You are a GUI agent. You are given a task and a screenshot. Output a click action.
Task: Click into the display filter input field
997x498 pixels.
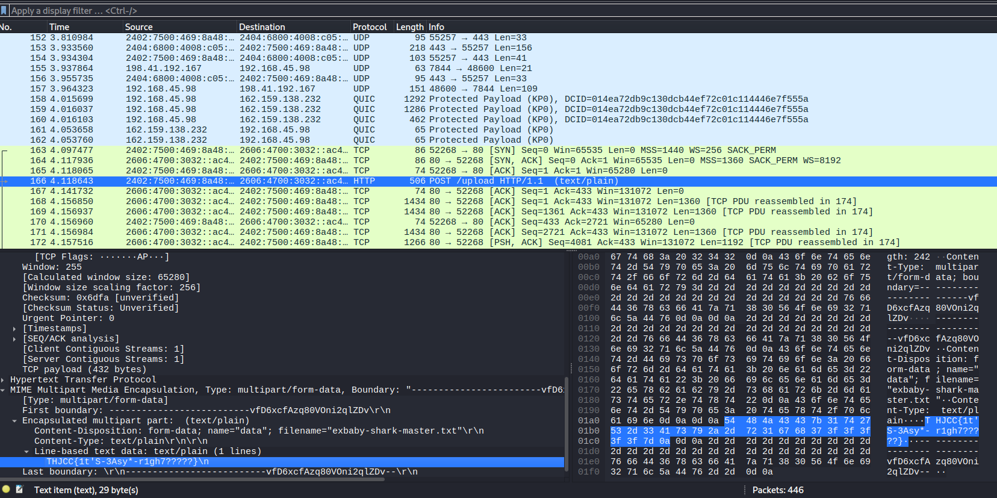(x=503, y=11)
